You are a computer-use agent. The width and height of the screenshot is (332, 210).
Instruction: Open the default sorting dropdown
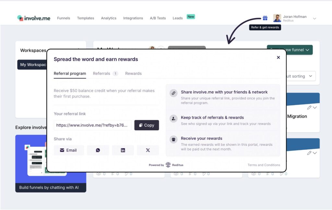pos(300,76)
